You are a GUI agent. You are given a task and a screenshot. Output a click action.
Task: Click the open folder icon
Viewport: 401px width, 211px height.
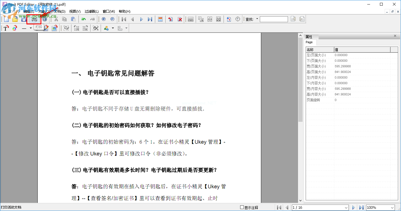coord(15,19)
